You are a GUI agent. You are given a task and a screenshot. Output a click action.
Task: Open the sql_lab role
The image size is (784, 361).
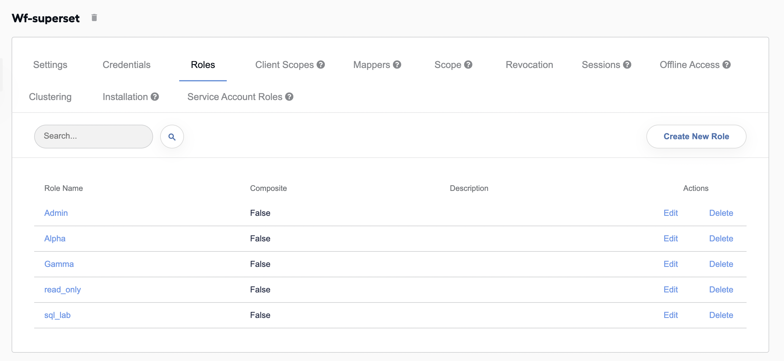58,315
